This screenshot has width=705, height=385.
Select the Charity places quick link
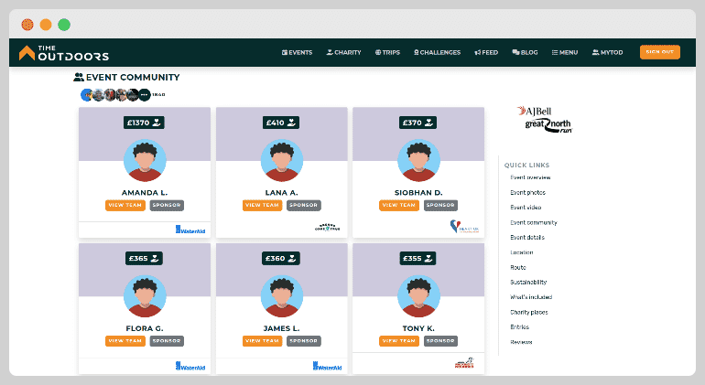[x=528, y=312]
